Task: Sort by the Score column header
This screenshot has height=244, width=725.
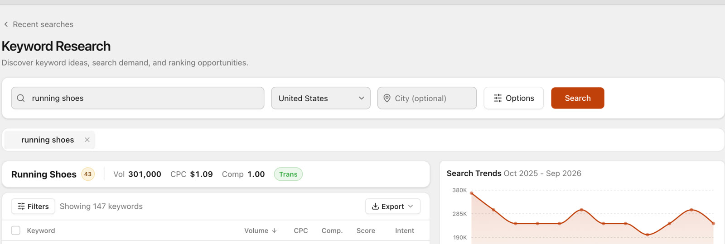Action: tap(366, 230)
